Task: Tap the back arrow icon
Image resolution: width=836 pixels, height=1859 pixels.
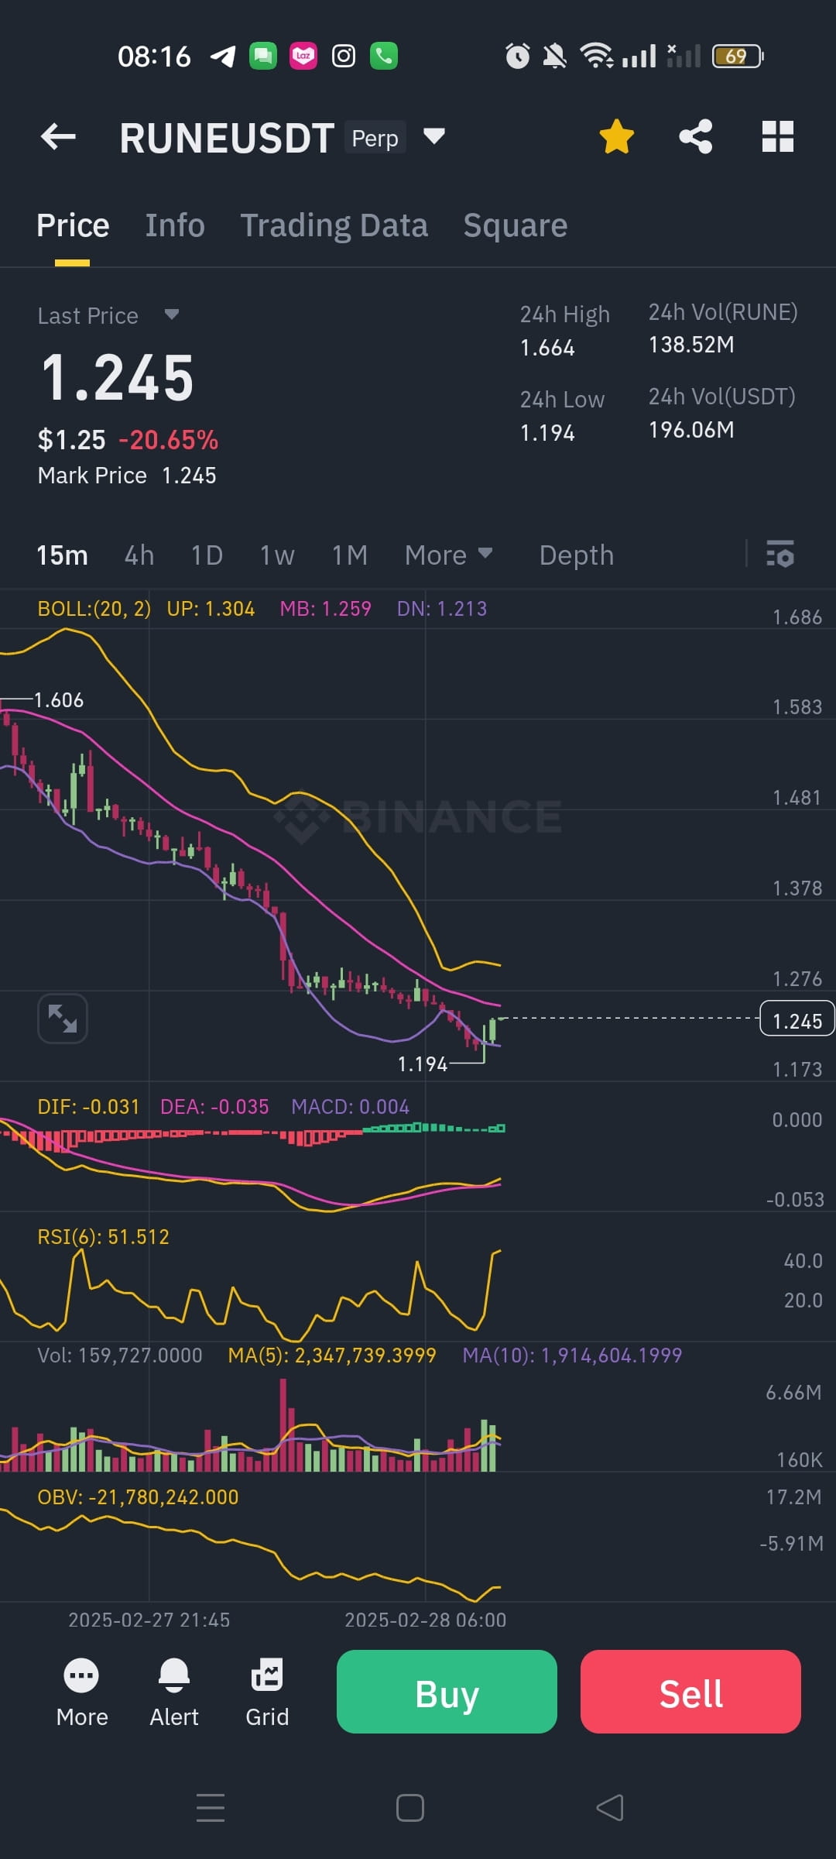Action: click(x=58, y=137)
